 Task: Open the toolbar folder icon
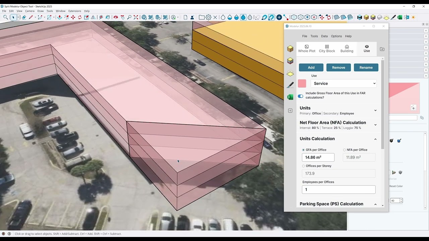point(201,17)
